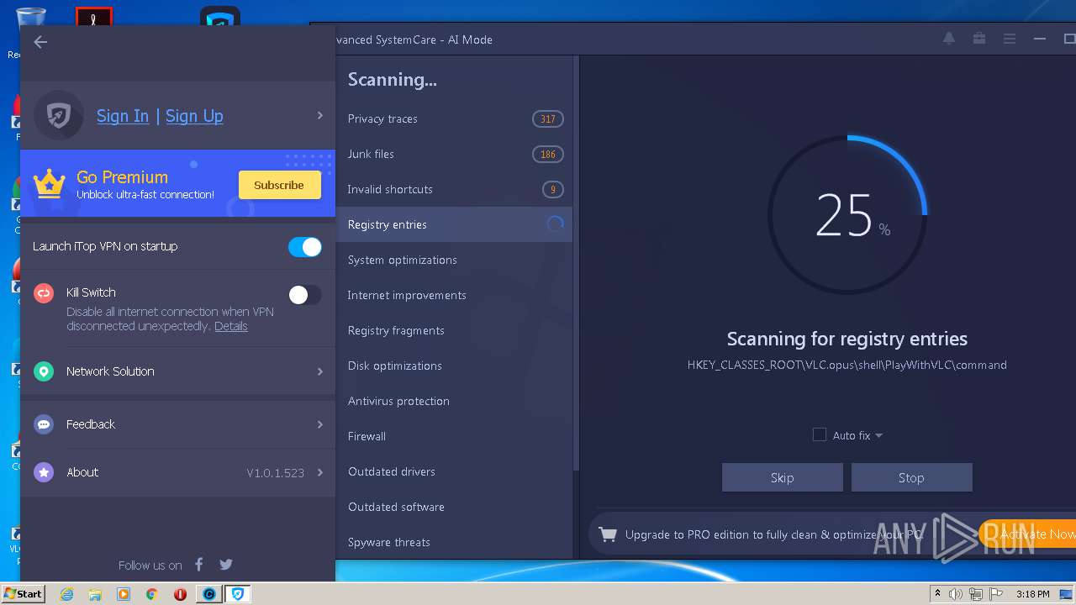Skip the registry entries scan
1076x605 pixels.
[x=783, y=477]
